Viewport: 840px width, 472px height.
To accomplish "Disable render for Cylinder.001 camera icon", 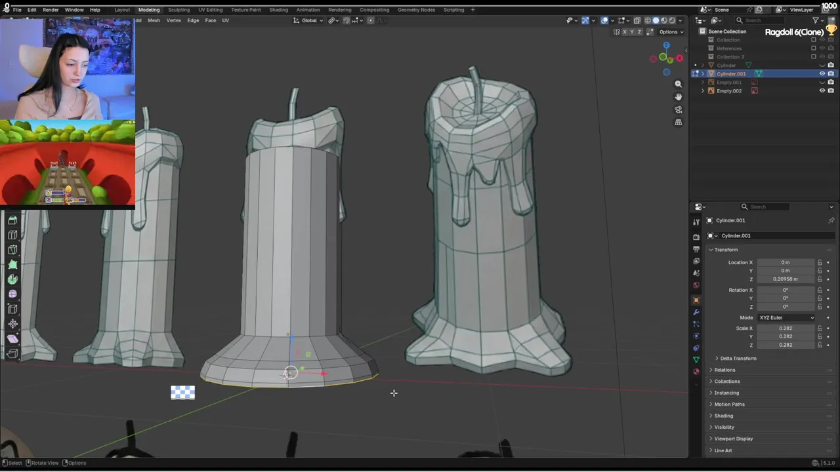I will click(x=831, y=73).
